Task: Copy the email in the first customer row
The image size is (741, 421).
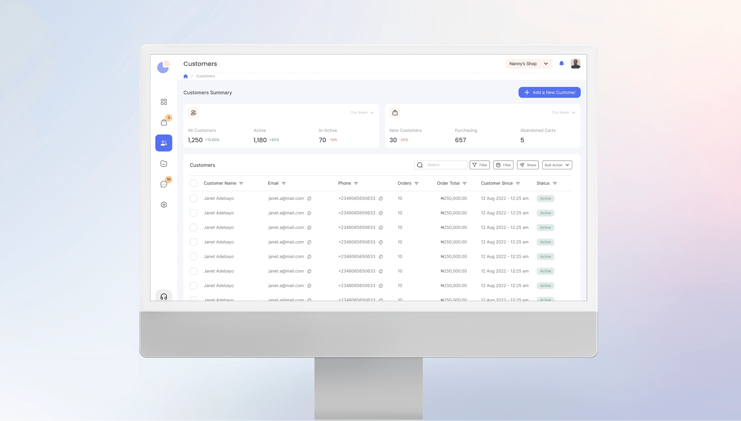Action: [309, 198]
